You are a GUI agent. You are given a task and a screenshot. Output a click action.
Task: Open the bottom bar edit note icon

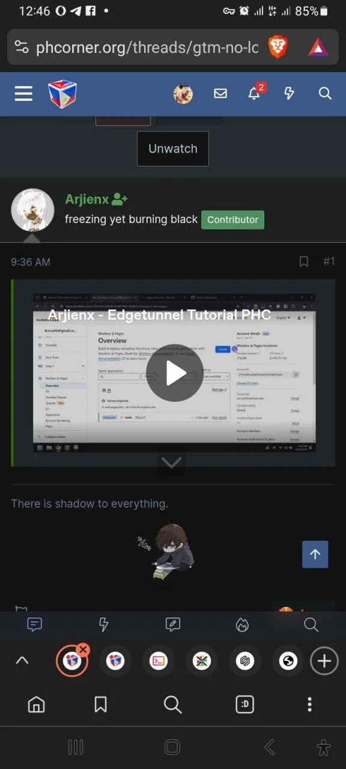173,625
